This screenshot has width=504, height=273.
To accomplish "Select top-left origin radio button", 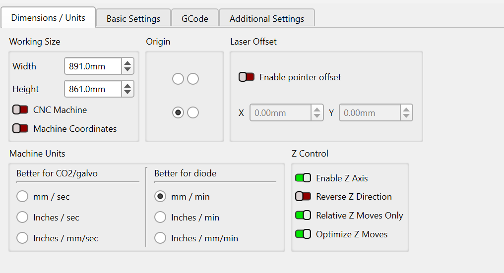I will coord(178,79).
